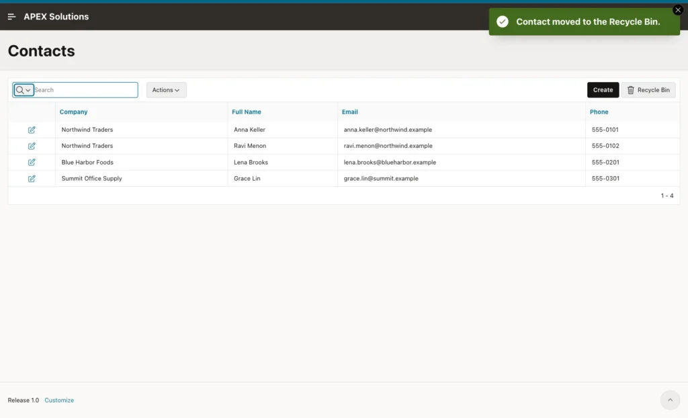Dismiss the Recycle Bin success notification
Image resolution: width=688 pixels, height=418 pixels.
click(x=678, y=10)
